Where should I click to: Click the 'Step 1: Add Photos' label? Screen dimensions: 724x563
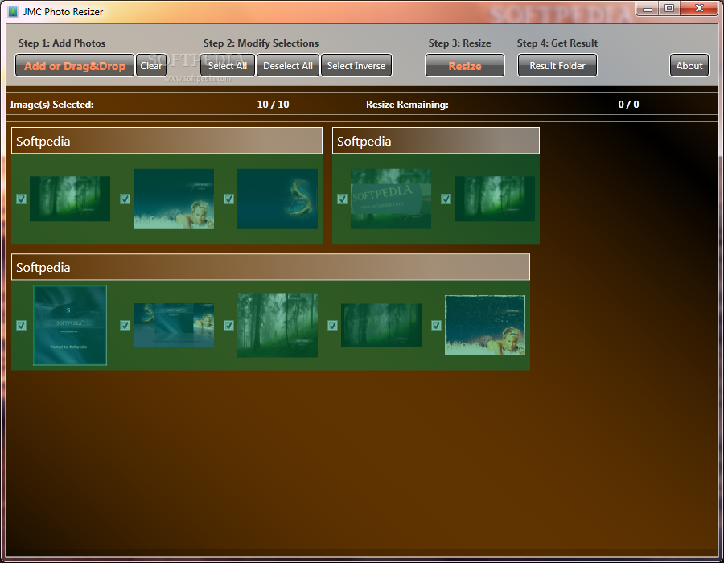62,43
